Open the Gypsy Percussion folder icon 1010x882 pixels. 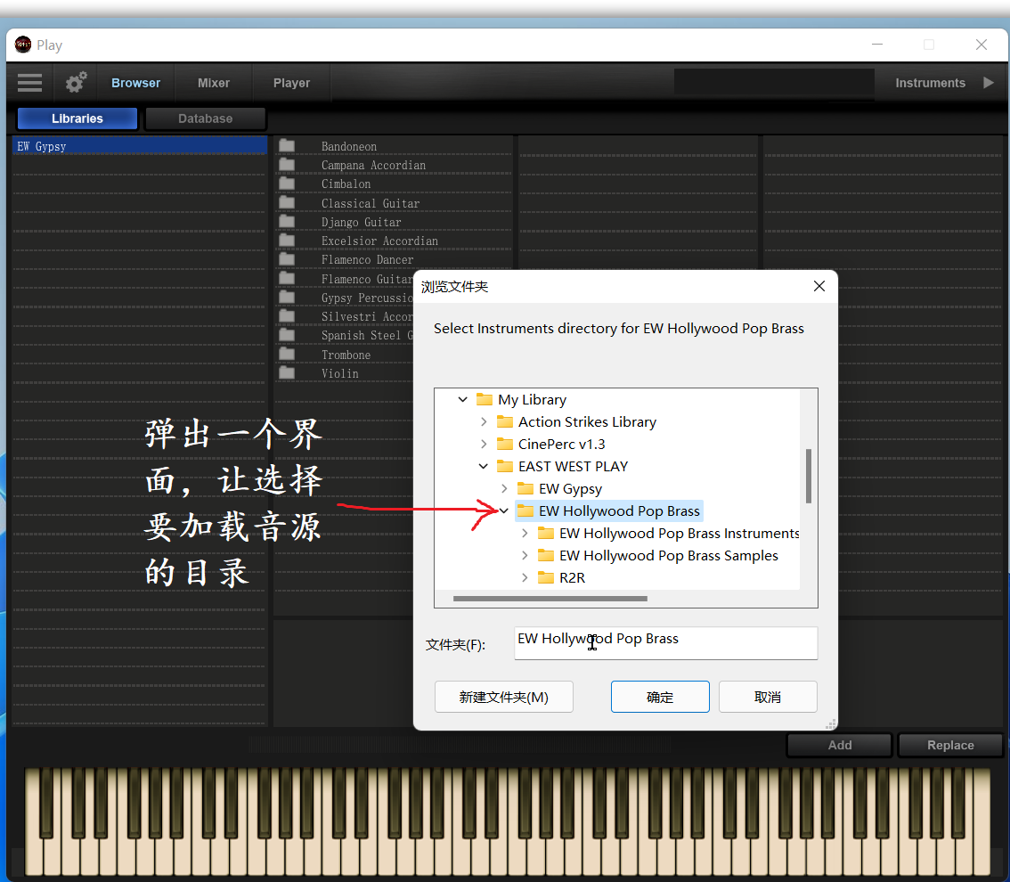point(287,297)
